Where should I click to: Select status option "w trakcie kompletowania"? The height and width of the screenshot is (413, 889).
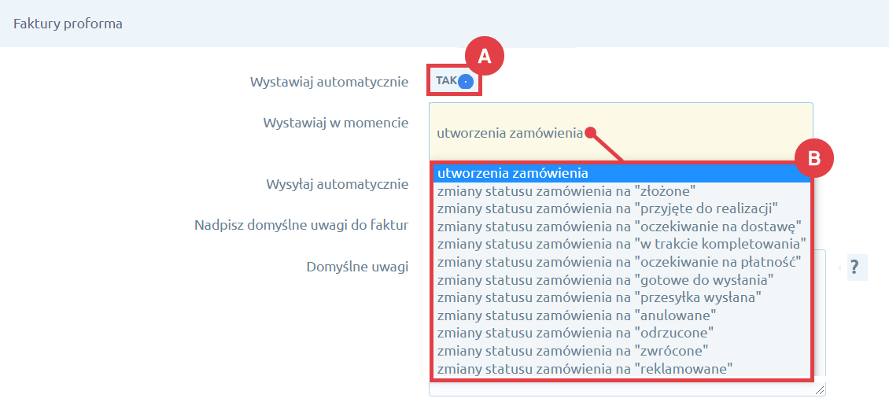pos(622,244)
